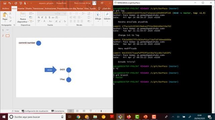Screen dimensions: 215x120
Task: Select slide 1 thumbnail
Action: coord(7,30)
